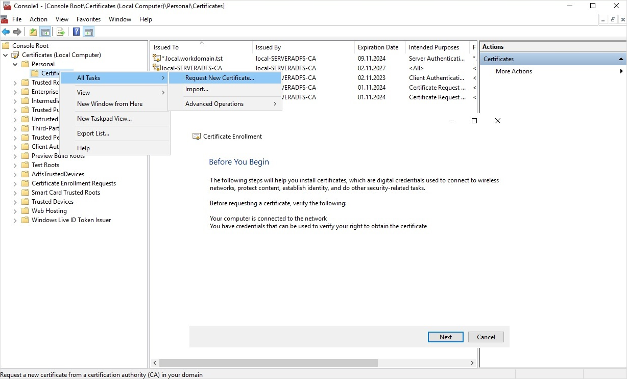Click Help in the context menu
The width and height of the screenshot is (627, 379).
pos(114,148)
